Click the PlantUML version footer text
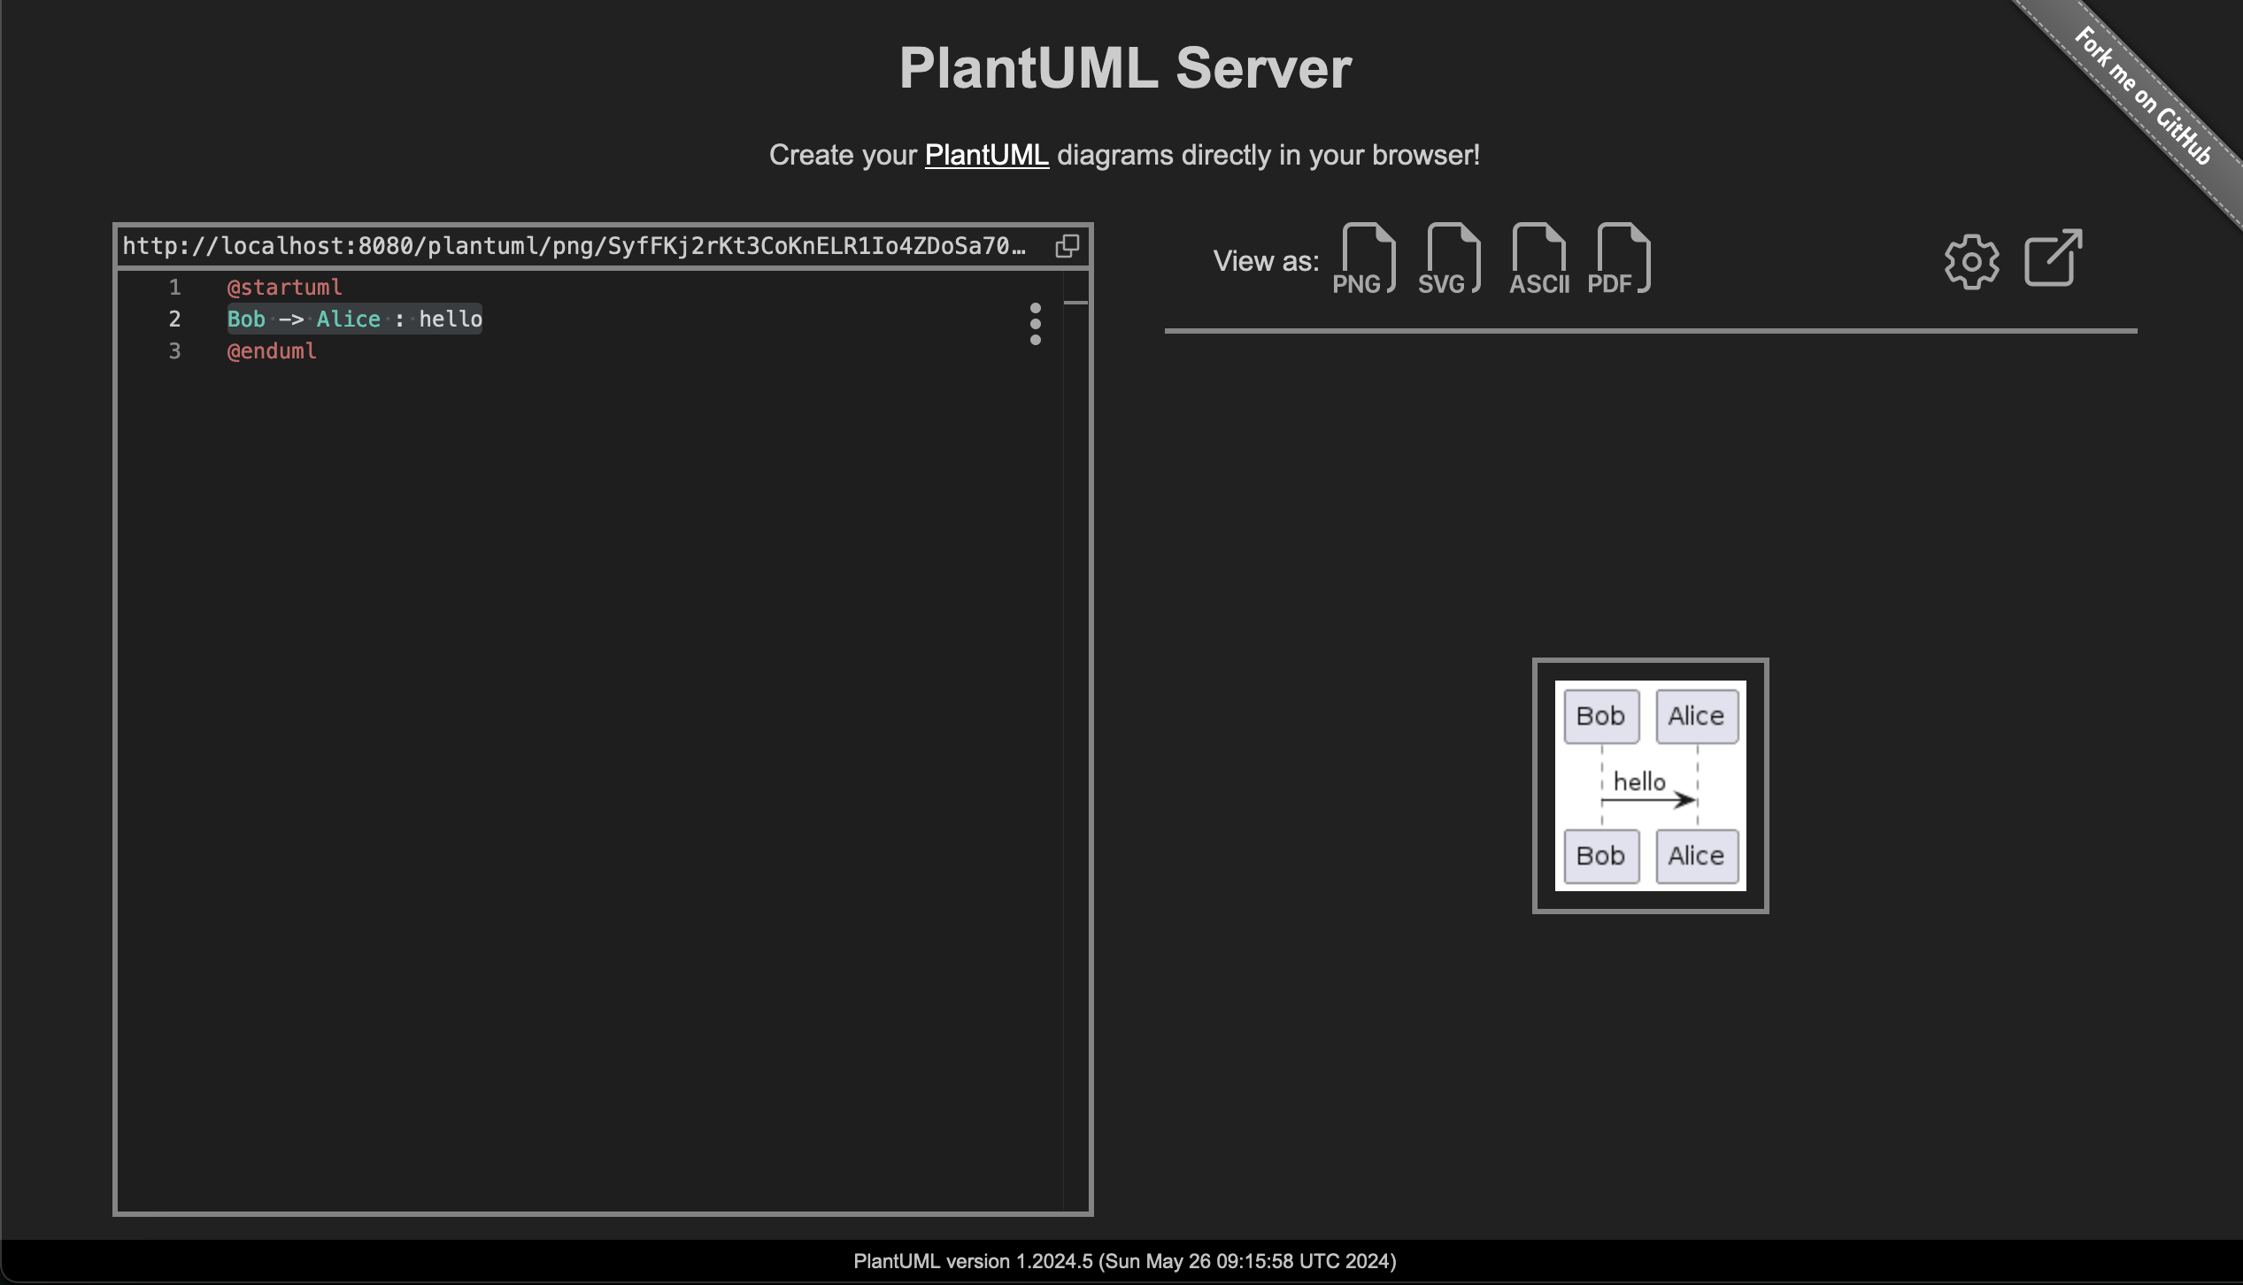The image size is (2243, 1285). 1124,1261
